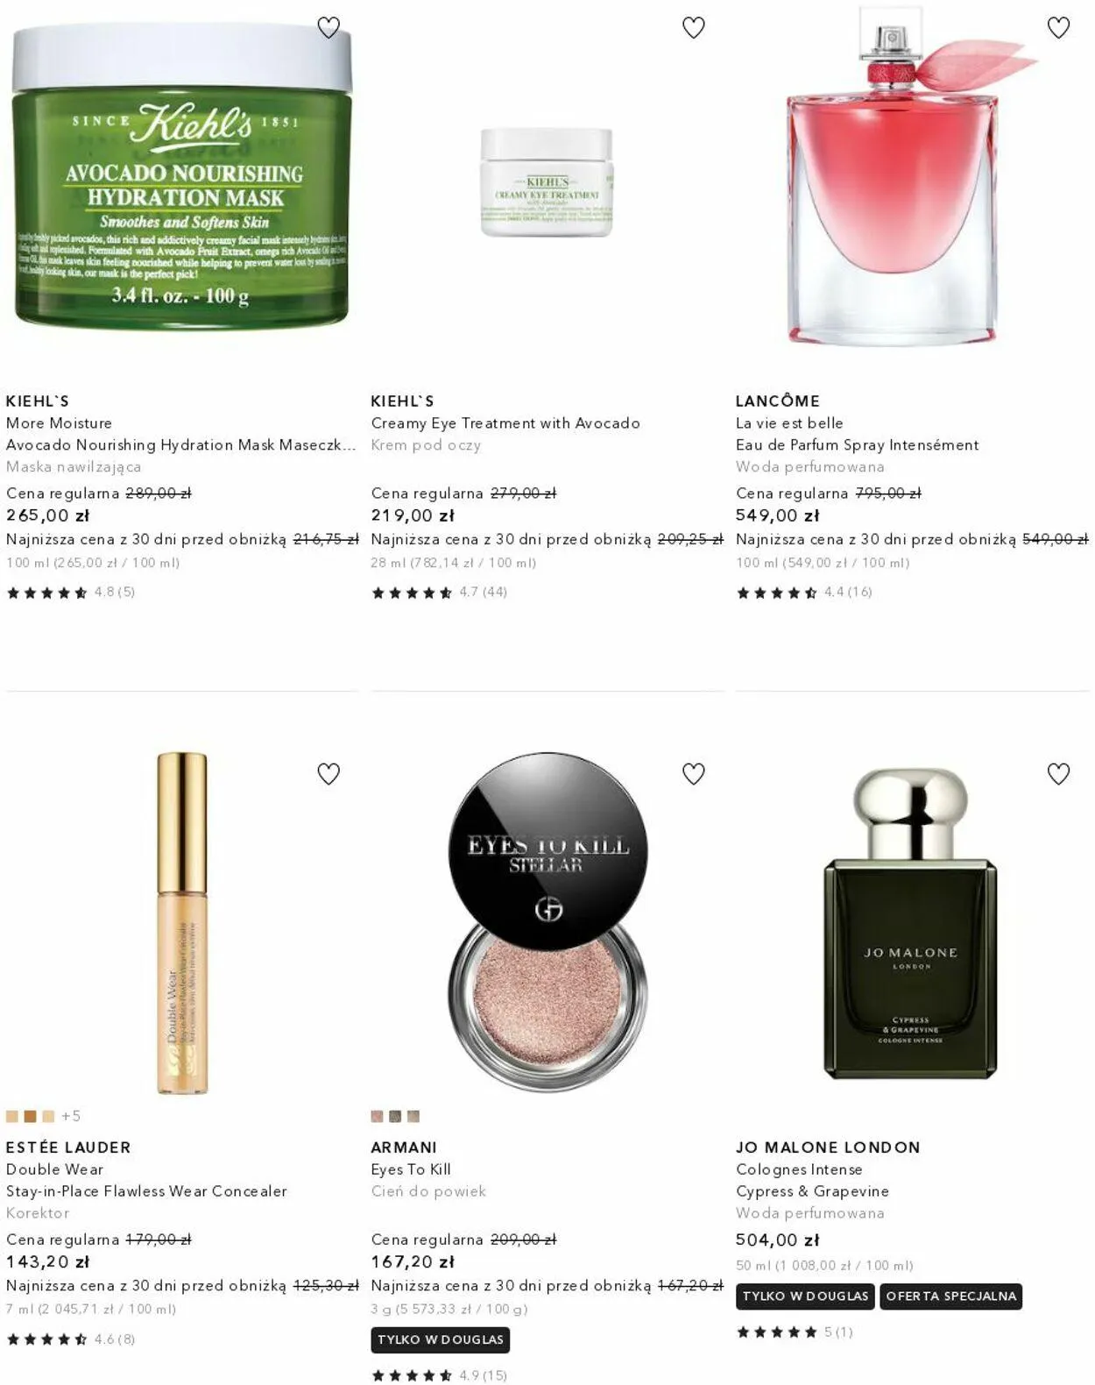Open star rating 4.8 of Avocado Mask

pyautogui.click(x=70, y=593)
